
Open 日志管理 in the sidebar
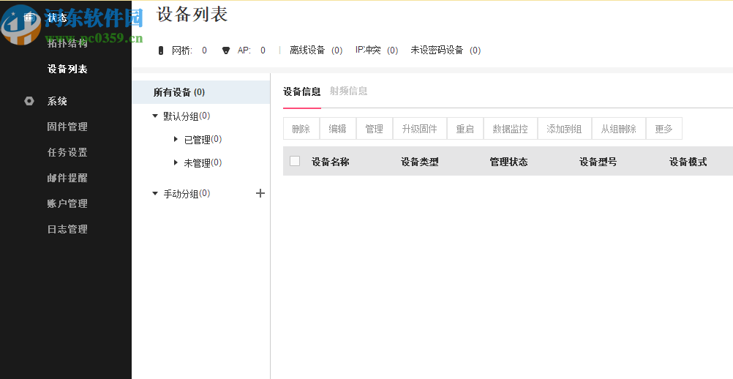[67, 230]
